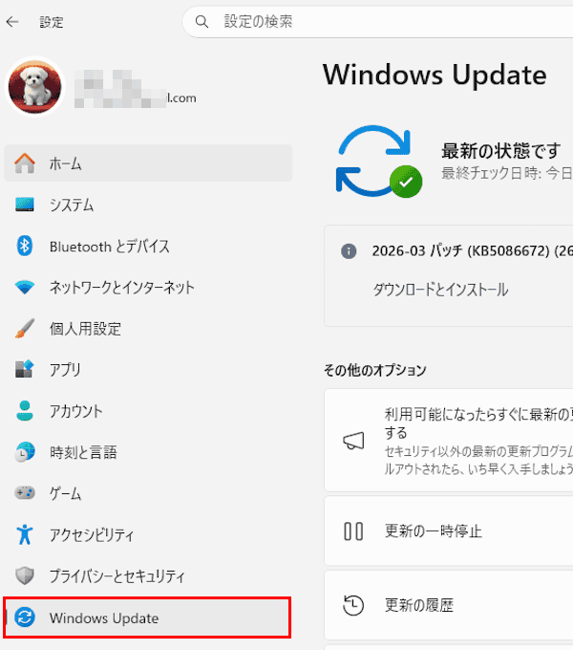Click the back arrow next to 設定

click(12, 22)
